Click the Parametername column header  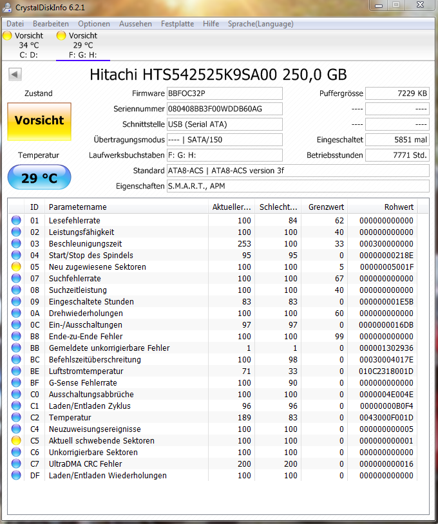(126, 207)
